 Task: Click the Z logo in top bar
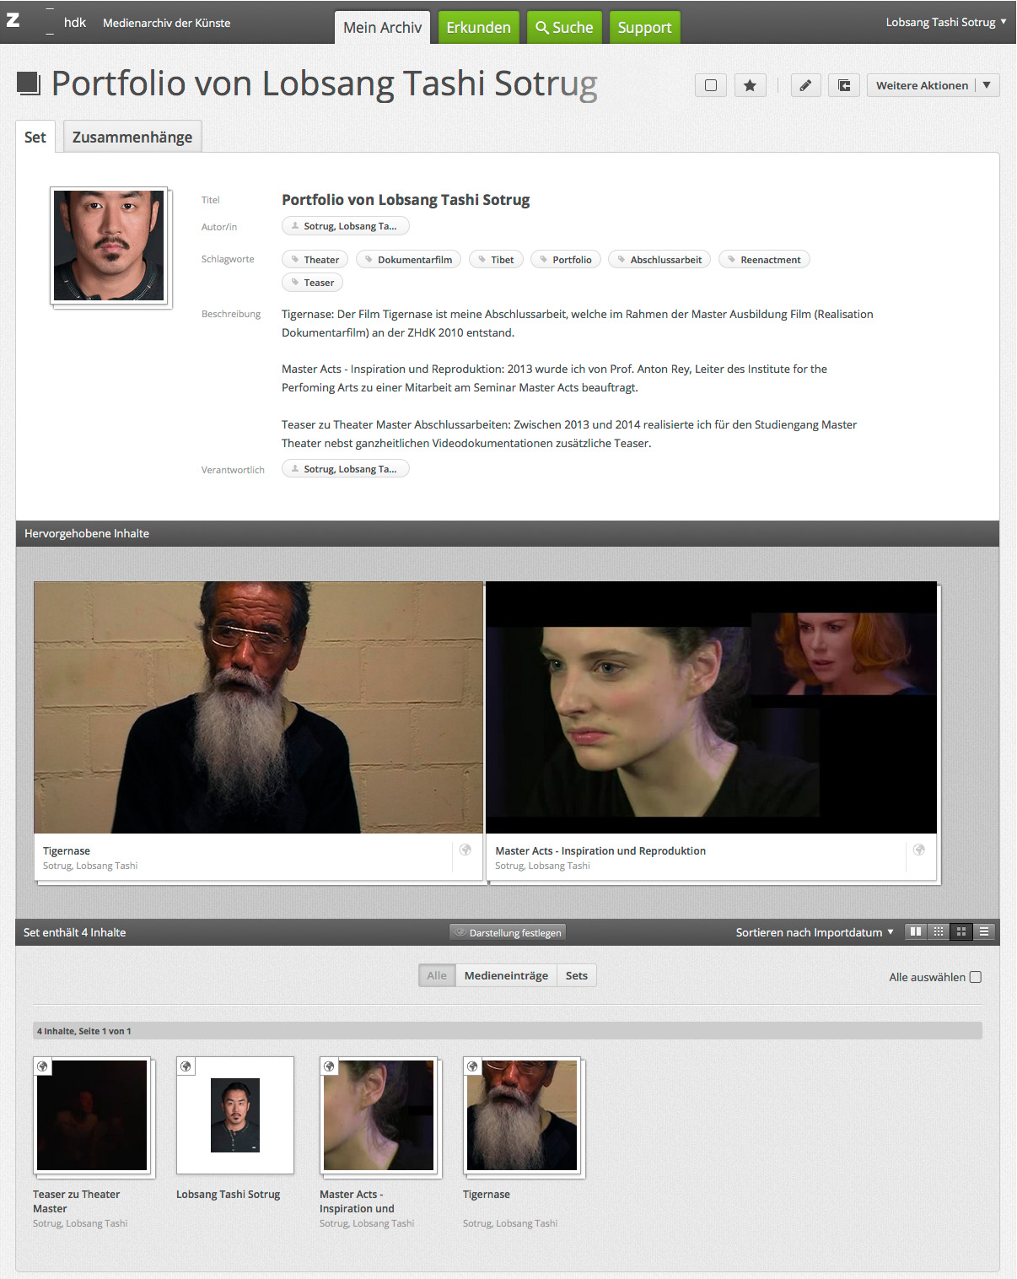13,20
